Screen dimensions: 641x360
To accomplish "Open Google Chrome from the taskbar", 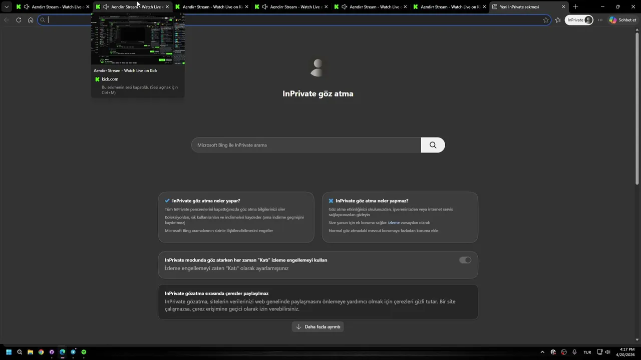I will coord(41,352).
